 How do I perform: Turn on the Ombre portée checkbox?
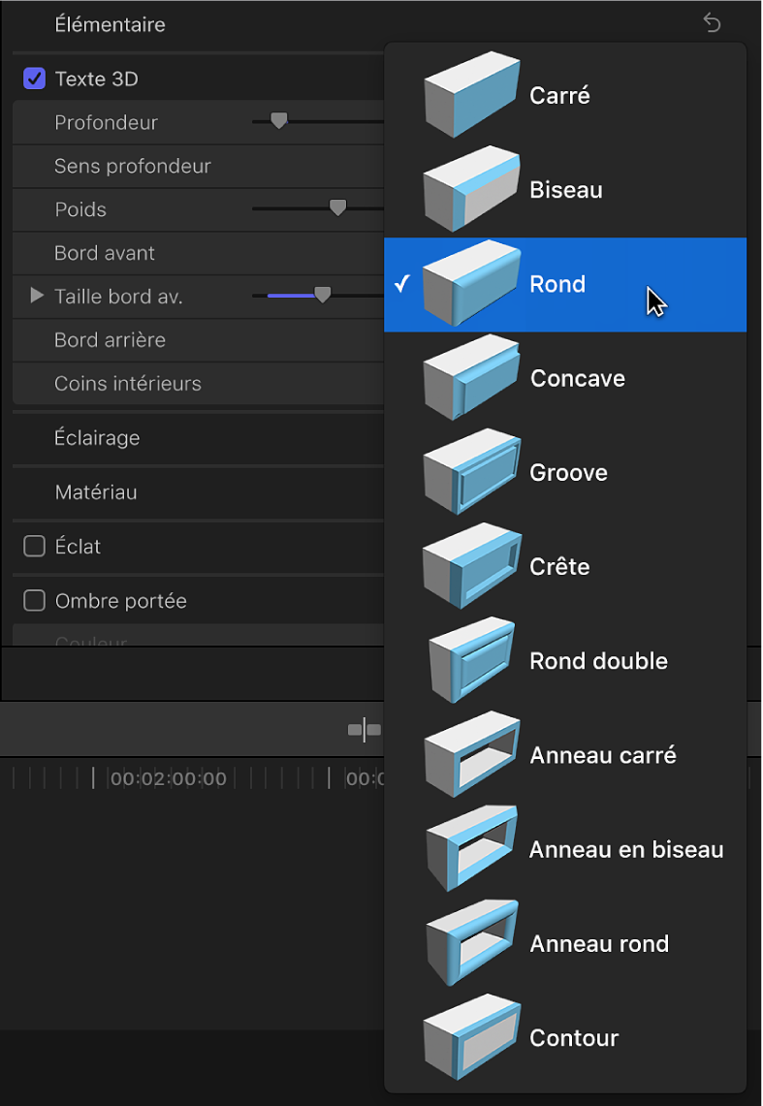click(35, 601)
